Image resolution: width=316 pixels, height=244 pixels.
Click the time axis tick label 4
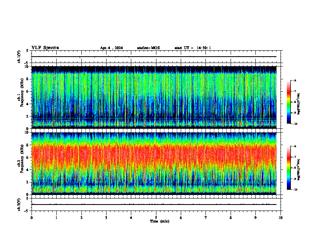click(131, 218)
